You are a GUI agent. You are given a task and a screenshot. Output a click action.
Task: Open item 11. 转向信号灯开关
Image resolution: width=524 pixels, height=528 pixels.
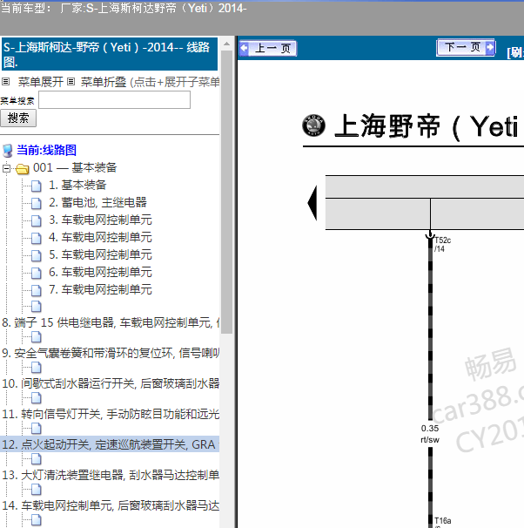[x=111, y=414]
